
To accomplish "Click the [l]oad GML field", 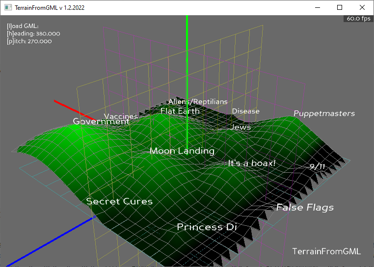I will point(23,26).
